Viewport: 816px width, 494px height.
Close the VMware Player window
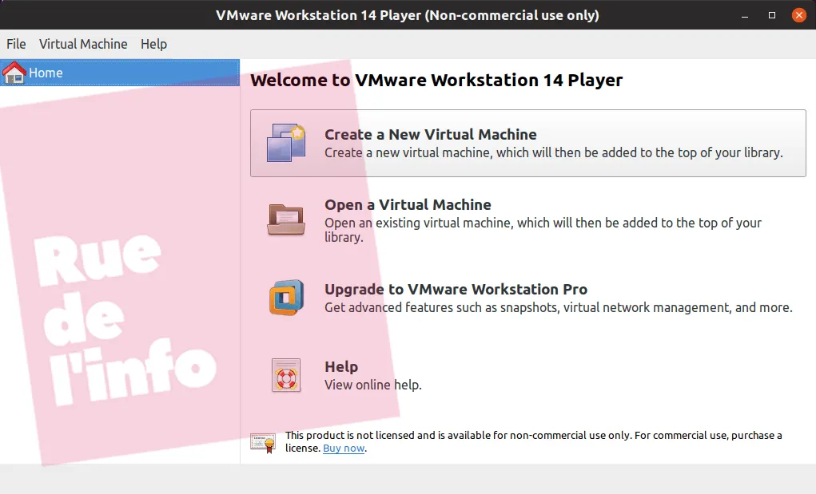(x=799, y=15)
